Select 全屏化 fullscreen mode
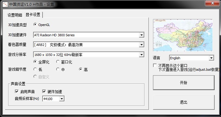This screenshot has width=221, height=117. coord(35,62)
